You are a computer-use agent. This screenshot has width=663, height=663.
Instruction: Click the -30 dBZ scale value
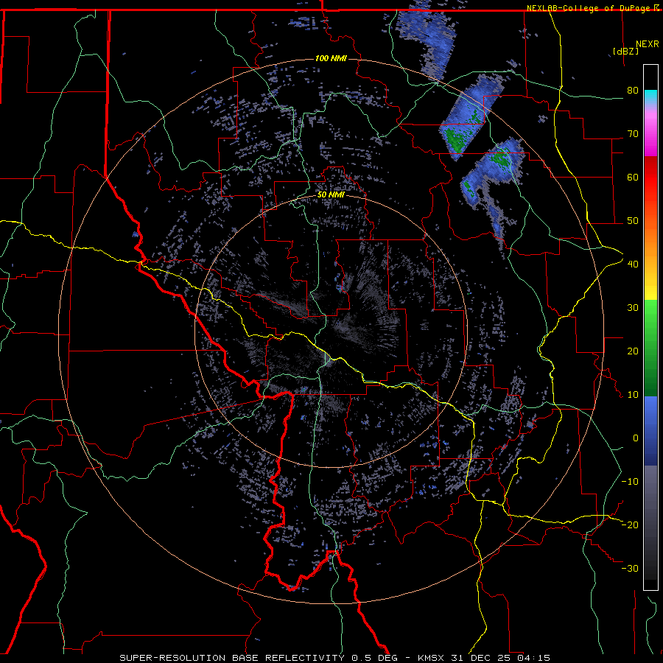pyautogui.click(x=630, y=568)
